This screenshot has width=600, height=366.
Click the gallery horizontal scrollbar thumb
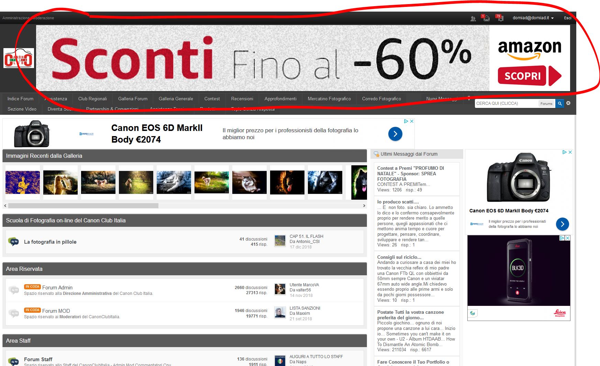(83, 206)
